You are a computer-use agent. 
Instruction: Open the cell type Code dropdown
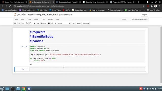click(x=64, y=24)
